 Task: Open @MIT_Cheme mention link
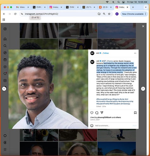[x=107, y=61]
